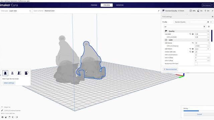
Task: Click the print settings vertical scrollbar
Action: point(212,36)
